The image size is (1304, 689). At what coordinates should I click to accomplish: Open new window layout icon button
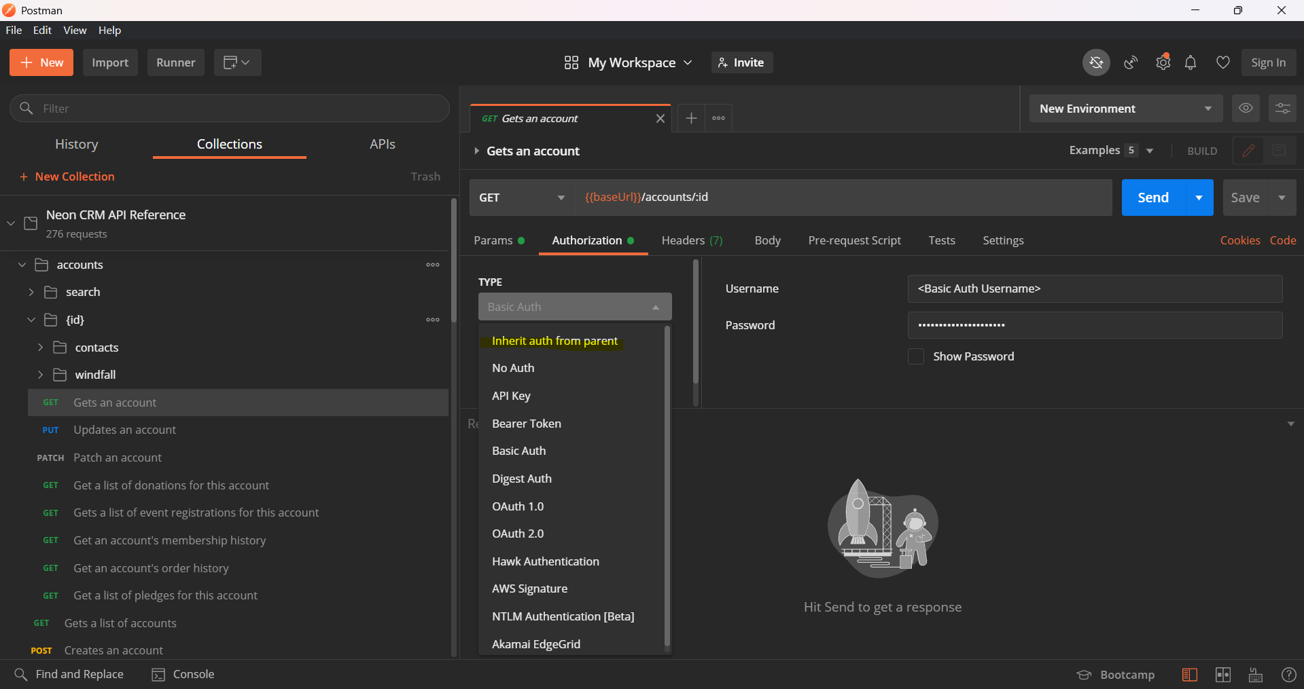pyautogui.click(x=238, y=62)
